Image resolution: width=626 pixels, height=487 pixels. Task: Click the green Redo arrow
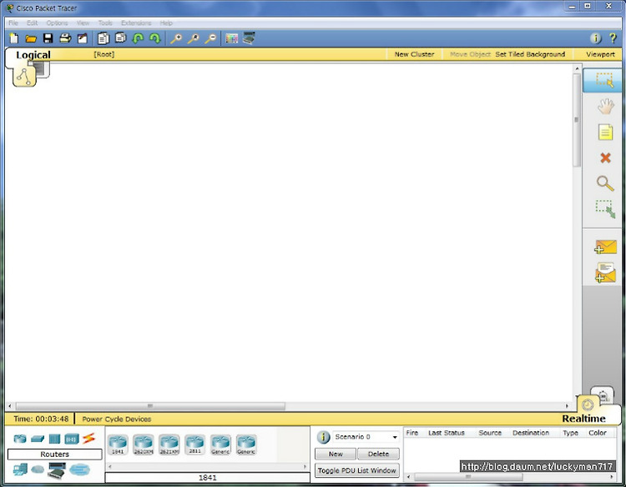tap(155, 38)
